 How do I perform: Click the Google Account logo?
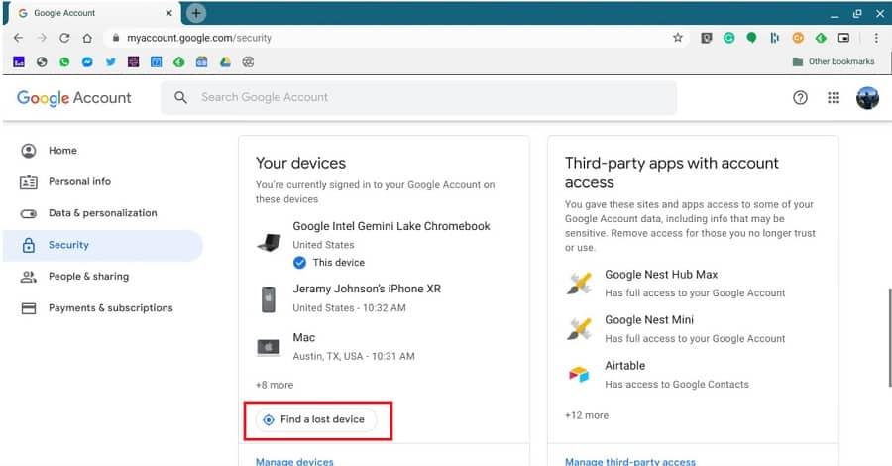[x=74, y=98]
